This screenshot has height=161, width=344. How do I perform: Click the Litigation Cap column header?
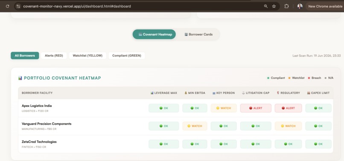pos(256,93)
